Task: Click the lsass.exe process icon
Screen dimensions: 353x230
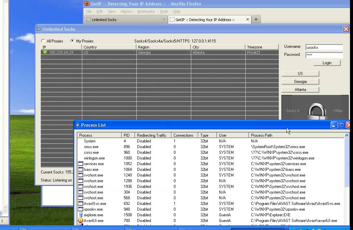Action: click(x=80, y=169)
